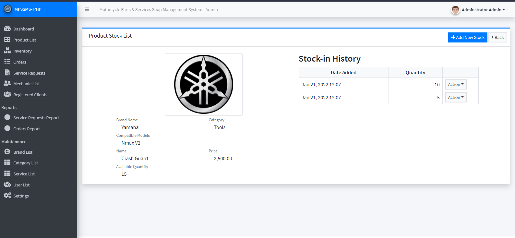Screen dimensions: 515x238
Task: Click the system title text in navbar
Action: (x=159, y=9)
